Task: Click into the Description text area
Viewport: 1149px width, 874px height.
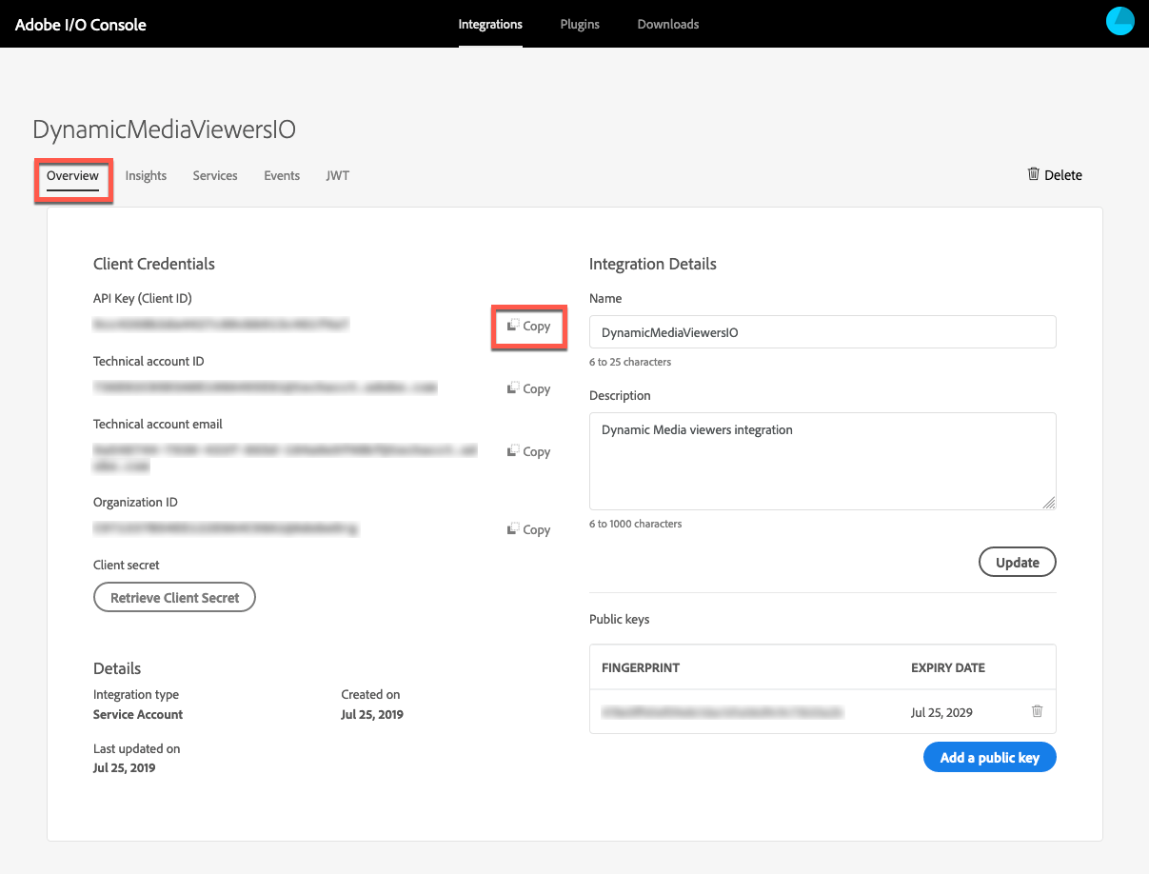Action: click(x=822, y=461)
